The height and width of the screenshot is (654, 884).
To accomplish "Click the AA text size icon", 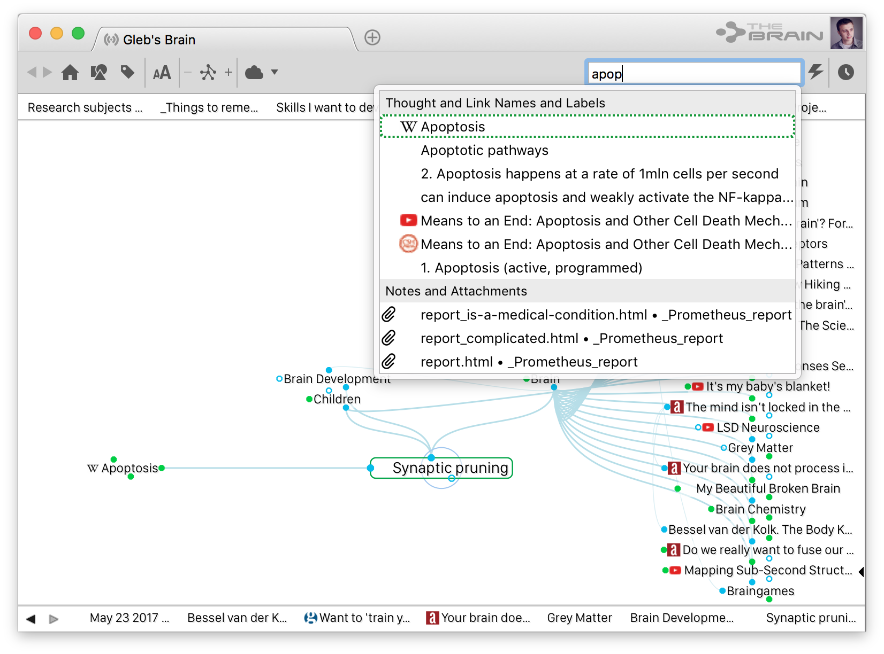I will tap(162, 72).
